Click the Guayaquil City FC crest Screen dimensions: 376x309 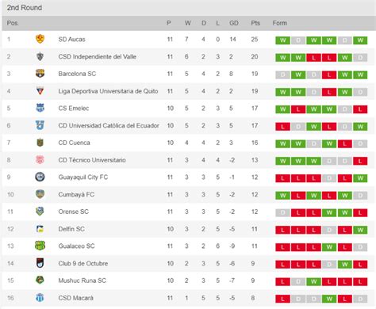[40, 177]
